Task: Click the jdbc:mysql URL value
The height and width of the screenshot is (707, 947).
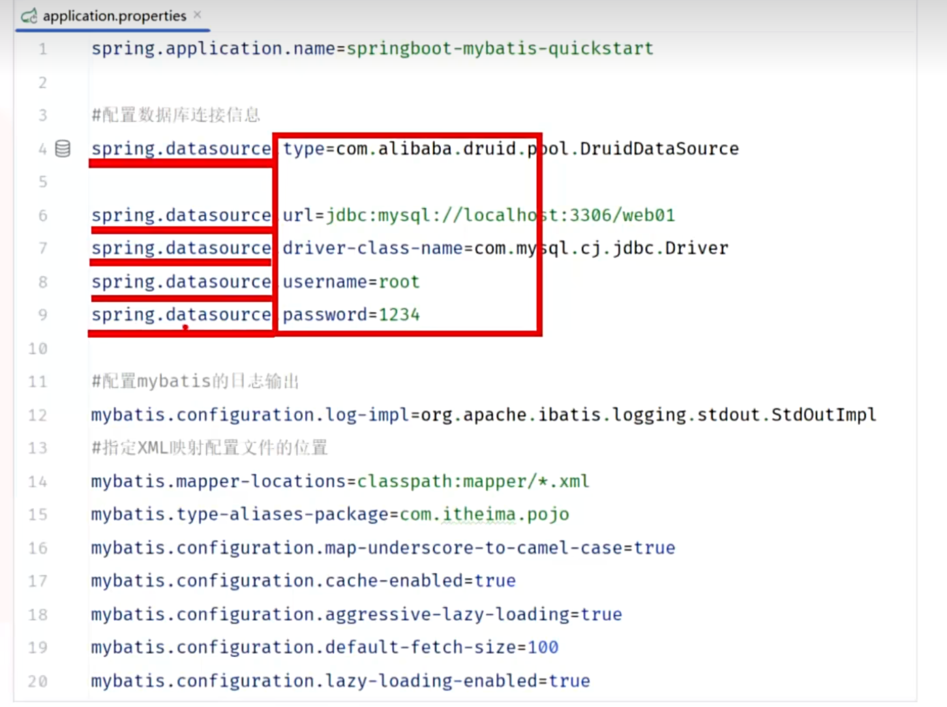Action: 500,215
